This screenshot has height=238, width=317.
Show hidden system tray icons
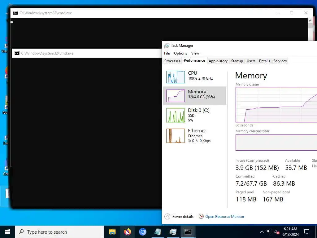click(262, 232)
